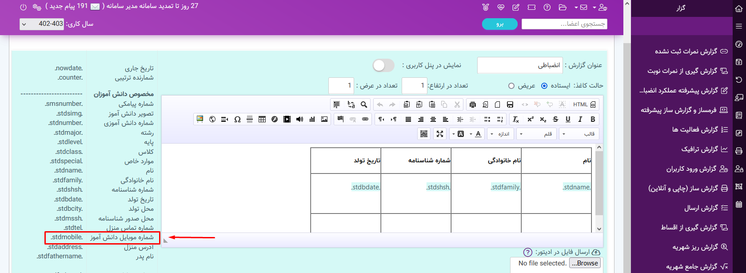Insert a table using the table icon
This screenshot has width=746, height=273.
click(262, 119)
